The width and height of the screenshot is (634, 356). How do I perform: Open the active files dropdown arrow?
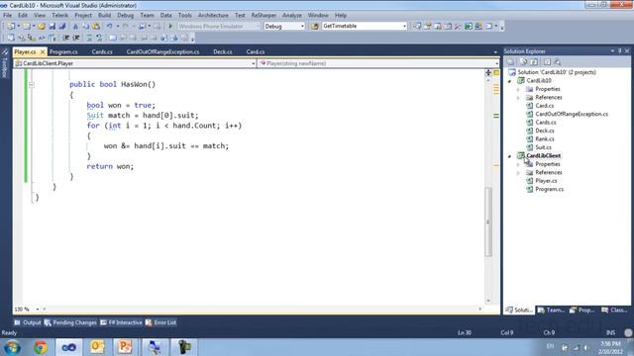[x=495, y=52]
